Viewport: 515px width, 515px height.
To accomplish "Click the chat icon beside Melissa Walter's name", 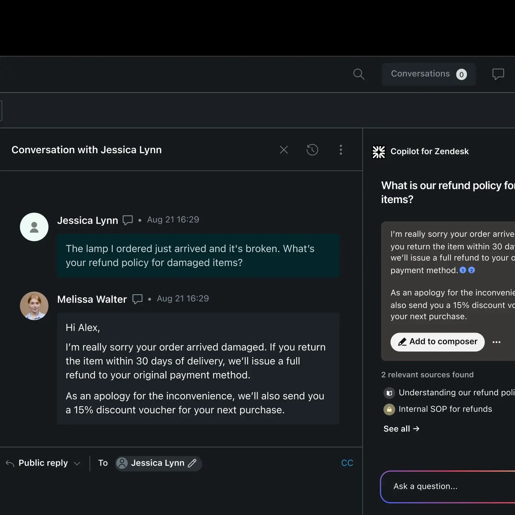I will pyautogui.click(x=137, y=299).
